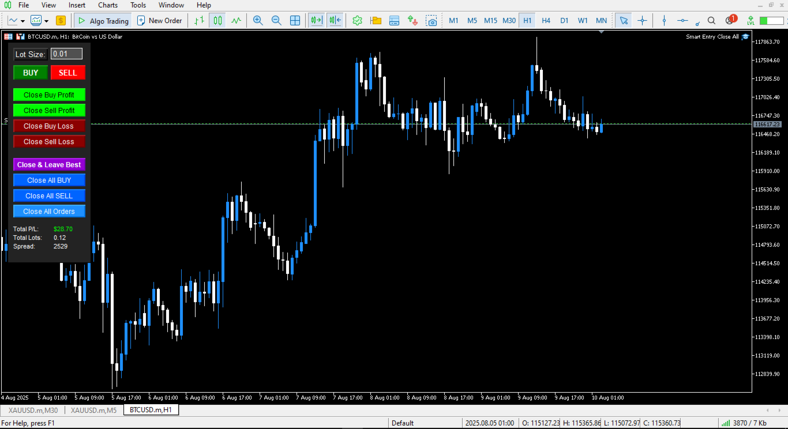
Task: Open the Charts menu
Action: (107, 5)
